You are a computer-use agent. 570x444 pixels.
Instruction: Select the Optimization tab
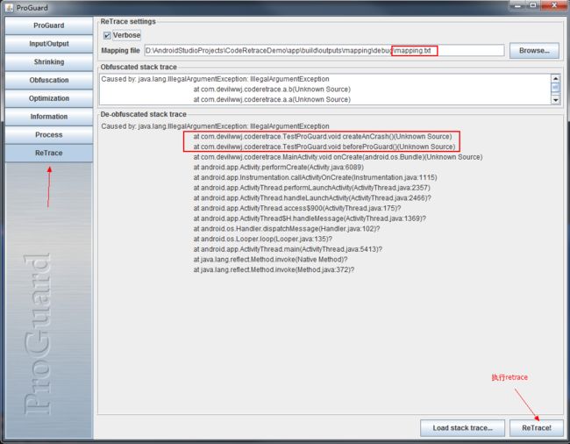click(49, 98)
